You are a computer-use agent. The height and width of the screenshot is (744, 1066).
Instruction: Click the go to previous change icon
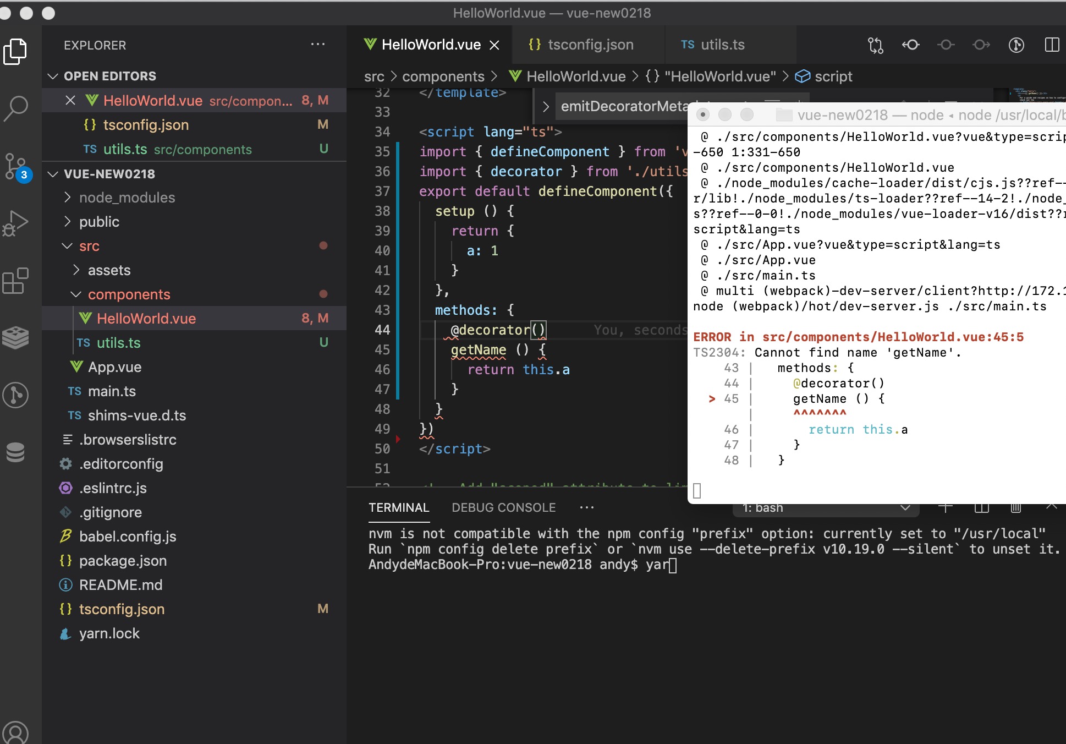pos(911,45)
